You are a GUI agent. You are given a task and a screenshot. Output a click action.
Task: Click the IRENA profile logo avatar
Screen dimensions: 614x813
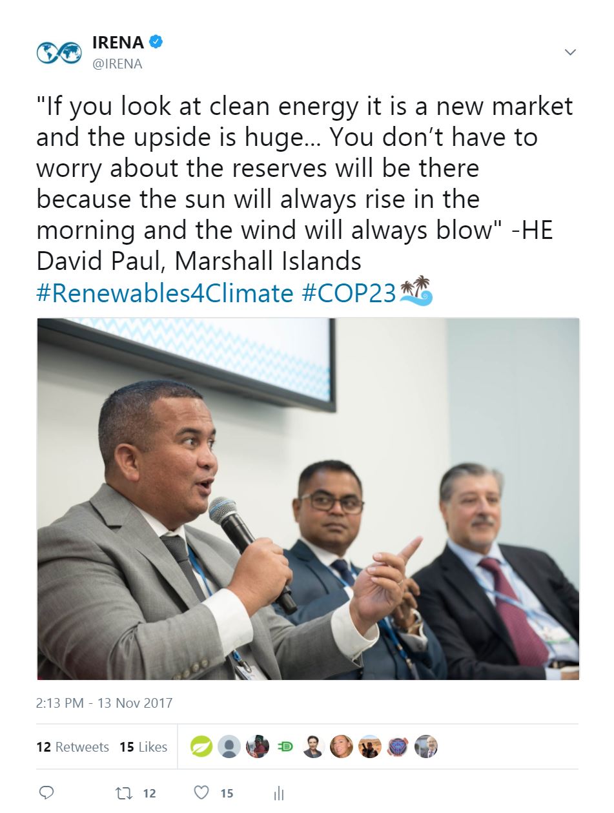tap(59, 52)
